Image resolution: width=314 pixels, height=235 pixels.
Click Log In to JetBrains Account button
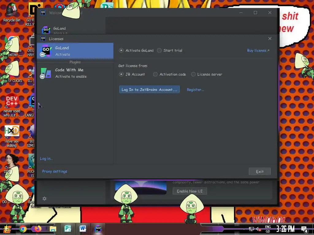149,90
